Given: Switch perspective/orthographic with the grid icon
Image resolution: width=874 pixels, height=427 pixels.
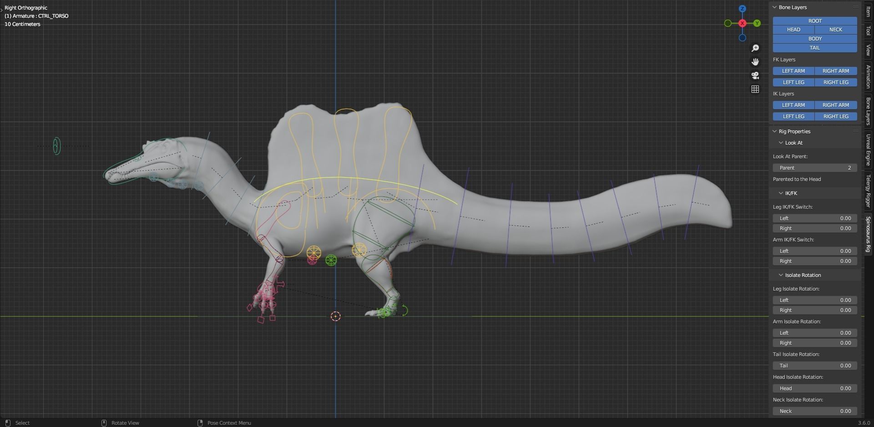Looking at the screenshot, I should point(755,89).
